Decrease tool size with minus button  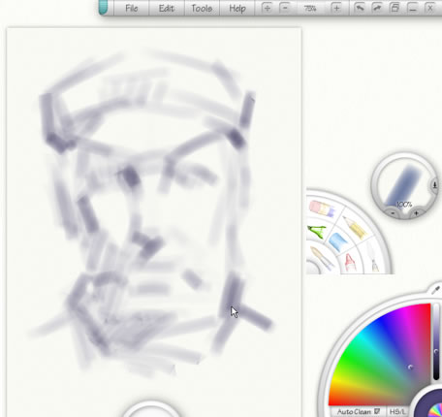point(393,213)
